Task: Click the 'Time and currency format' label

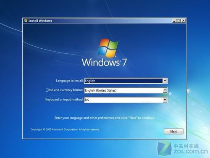Action: point(65,90)
